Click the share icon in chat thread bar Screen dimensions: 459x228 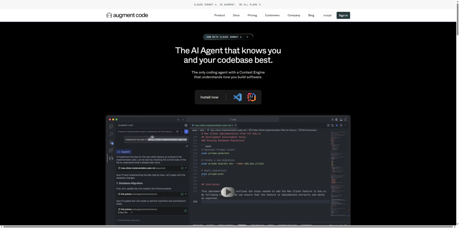(177, 131)
